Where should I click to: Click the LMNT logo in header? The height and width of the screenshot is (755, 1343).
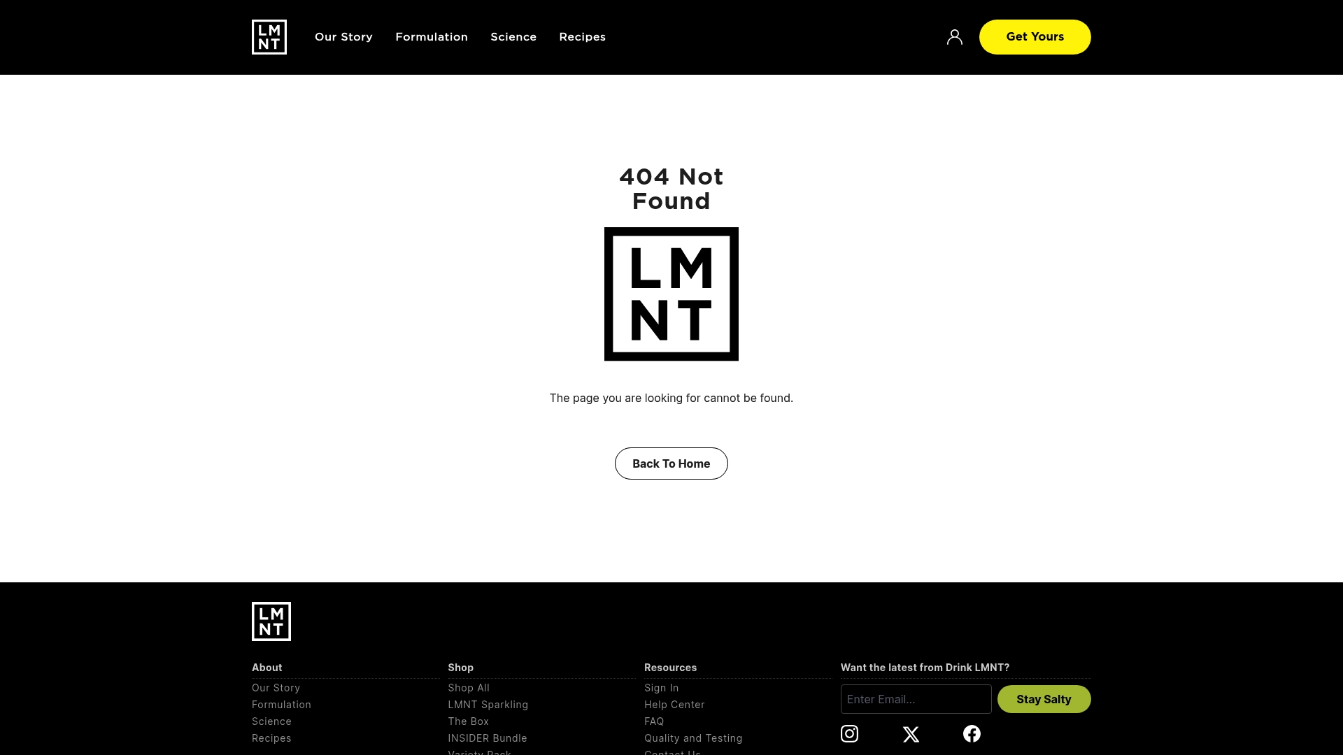click(269, 37)
